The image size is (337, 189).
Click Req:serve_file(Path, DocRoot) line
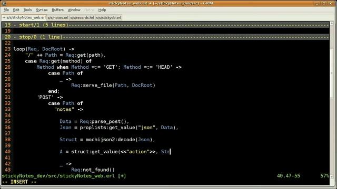coord(113,85)
